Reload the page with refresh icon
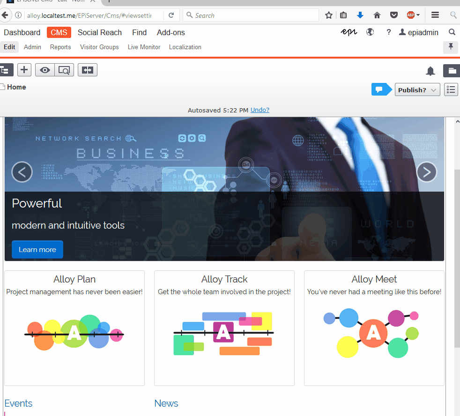Image resolution: width=460 pixels, height=416 pixels. click(171, 15)
